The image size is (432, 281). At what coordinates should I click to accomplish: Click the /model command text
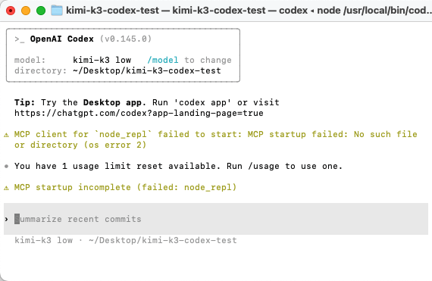[163, 60]
